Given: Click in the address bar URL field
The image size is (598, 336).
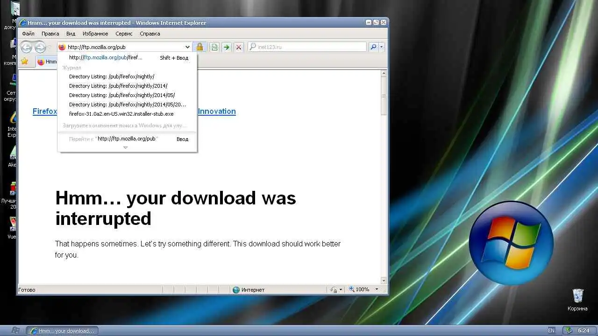Looking at the screenshot, I should point(125,47).
